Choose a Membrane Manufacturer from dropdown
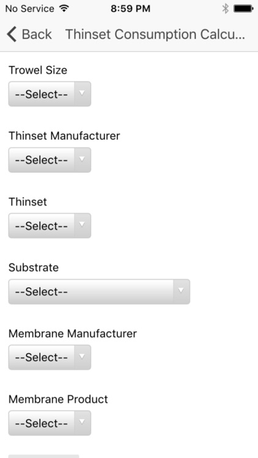Screen dimensions: 258x458 click(50, 357)
